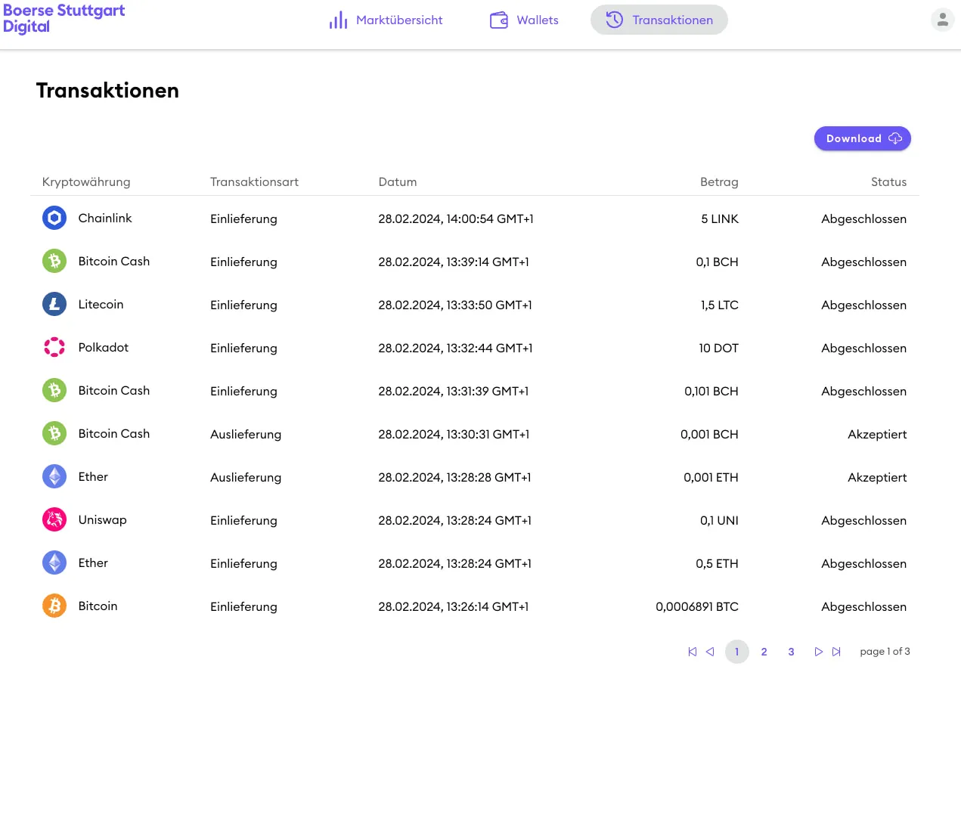The image size is (961, 815).
Task: Select the current page 1 button
Action: click(x=736, y=652)
